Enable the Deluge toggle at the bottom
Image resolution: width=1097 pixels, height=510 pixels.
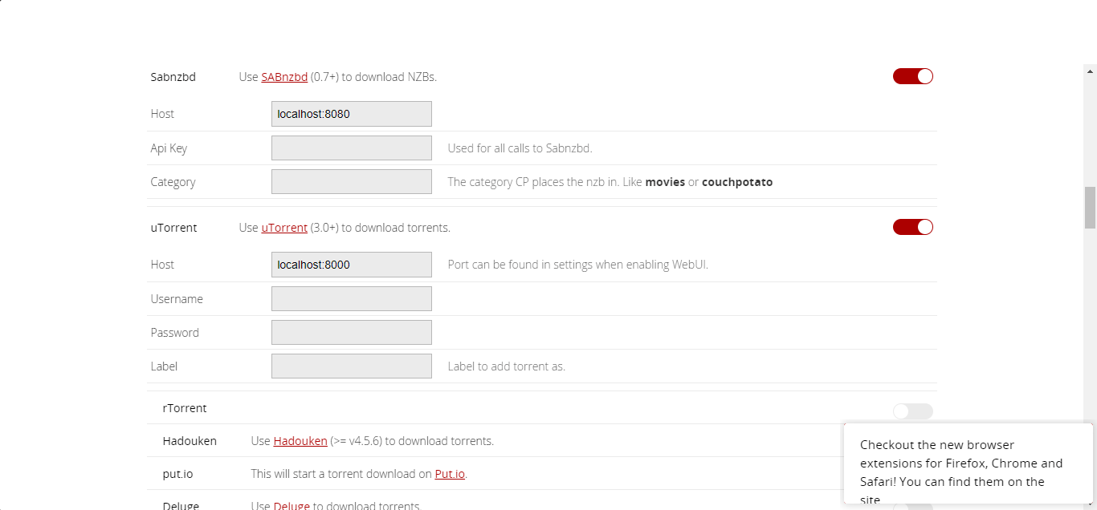[x=912, y=508]
